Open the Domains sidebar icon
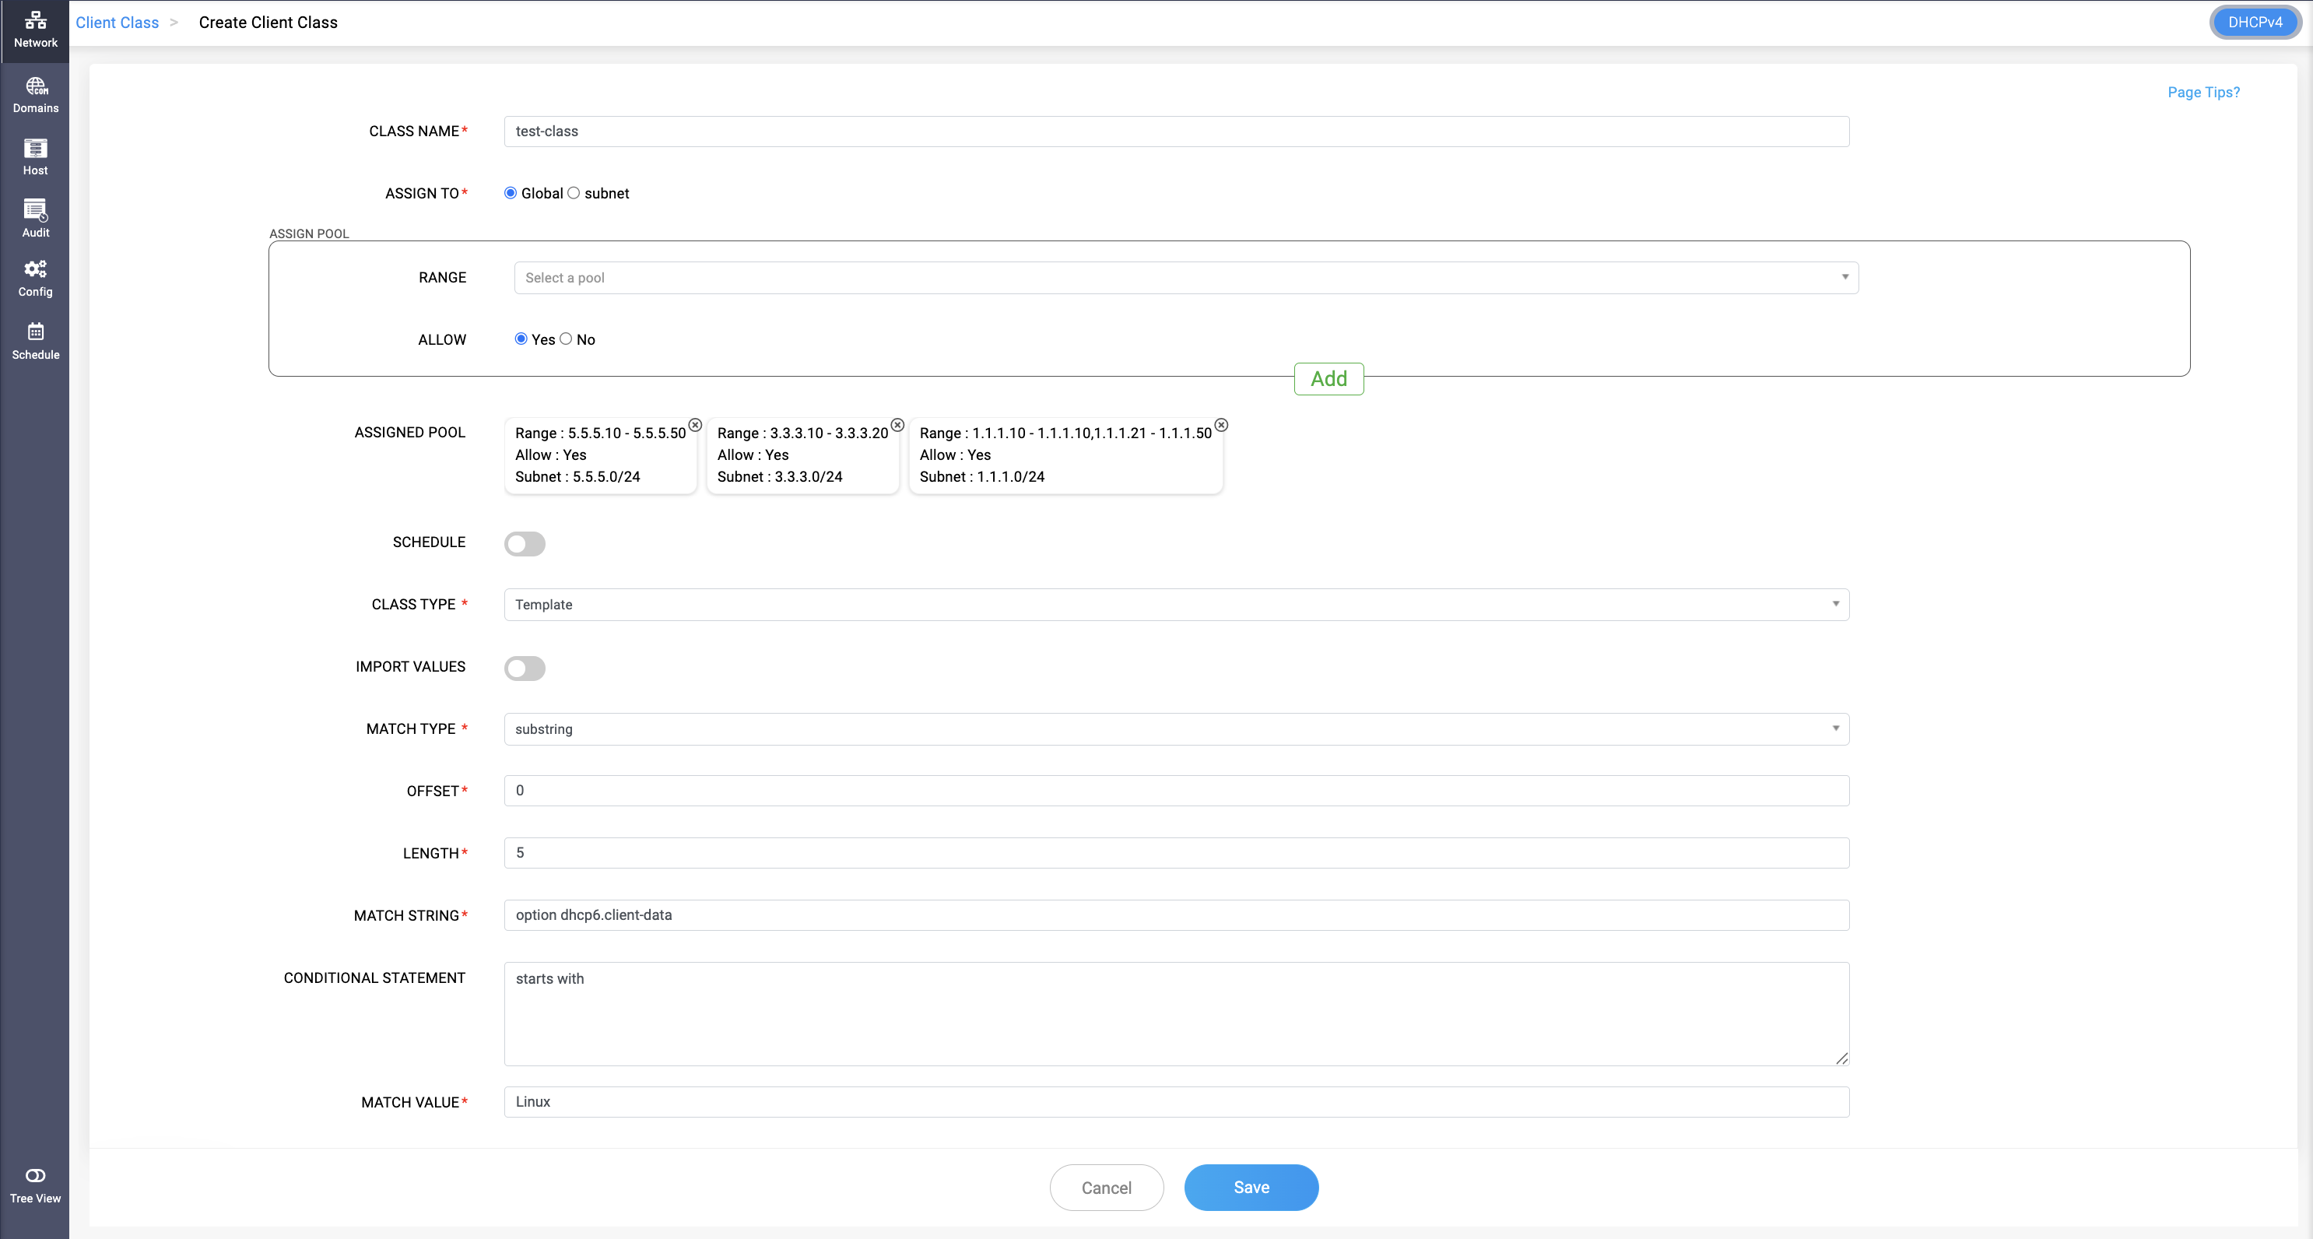 (x=35, y=94)
